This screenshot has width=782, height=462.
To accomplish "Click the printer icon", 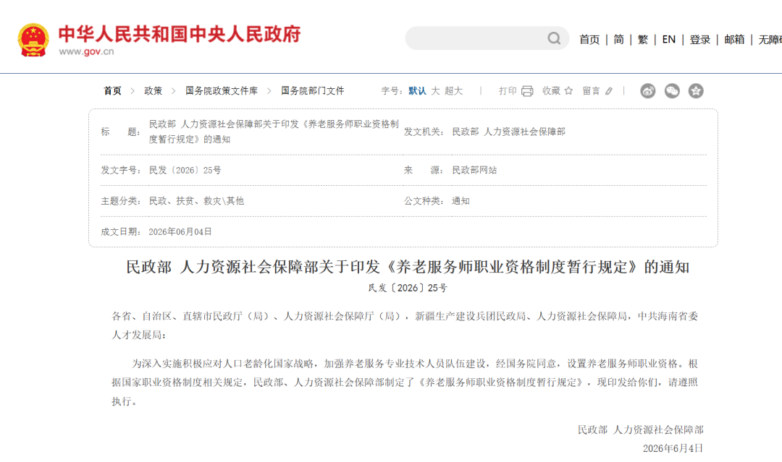I will pos(527,91).
